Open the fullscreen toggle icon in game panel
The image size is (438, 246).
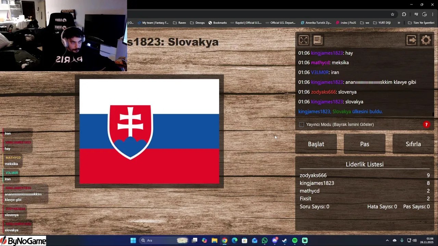[x=304, y=40]
